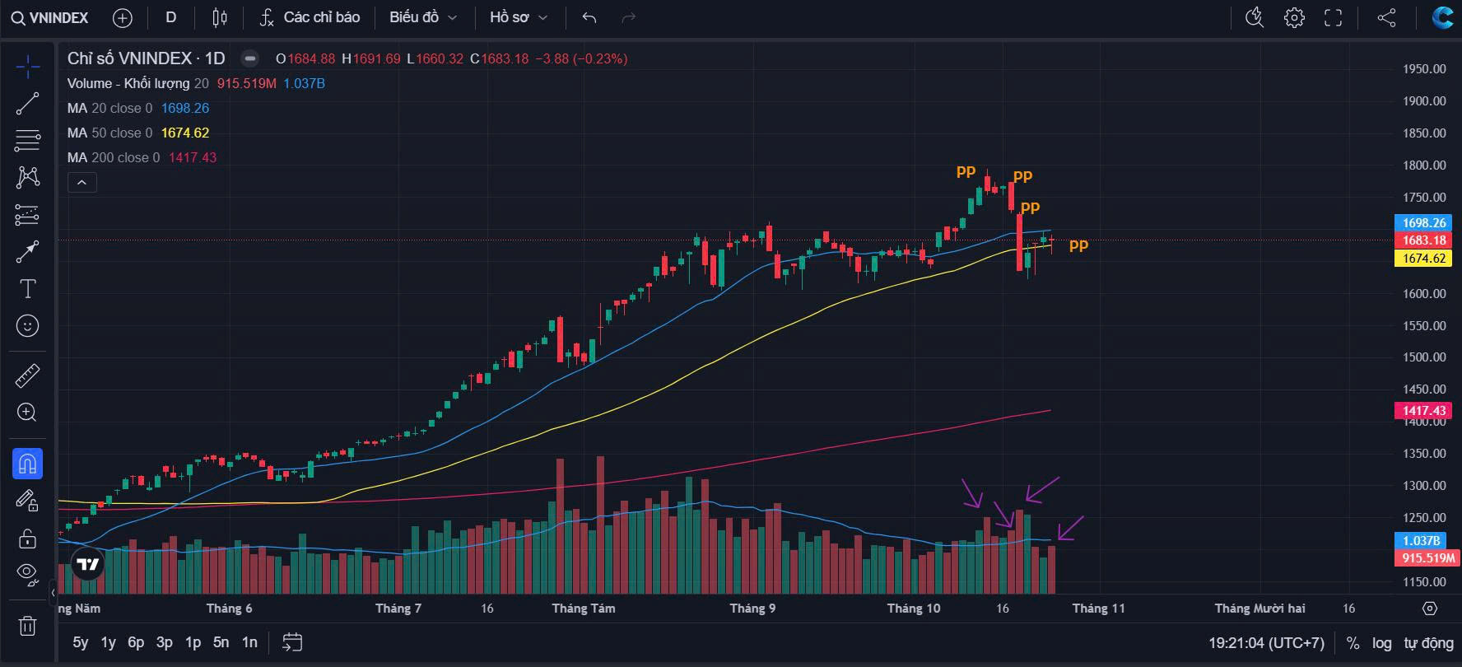Screen dimensions: 1462x667
Task: Open the emoji icons tool
Action: (x=27, y=327)
